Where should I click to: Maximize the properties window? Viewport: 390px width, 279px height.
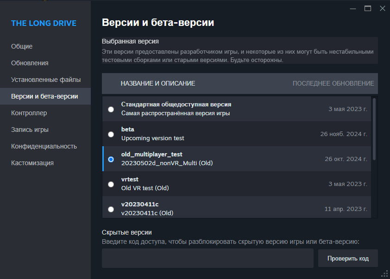pos(368,8)
